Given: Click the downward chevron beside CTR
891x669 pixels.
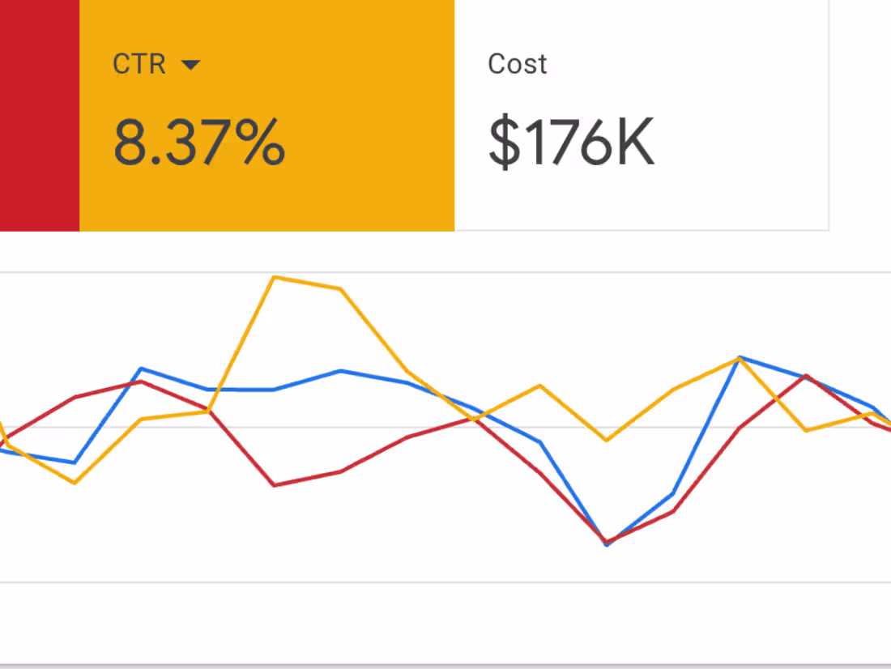Looking at the screenshot, I should click(x=193, y=64).
